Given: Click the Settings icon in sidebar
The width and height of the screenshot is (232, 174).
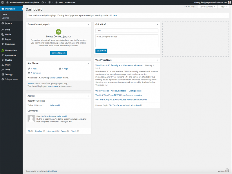Looking at the screenshot, I should point(3,74).
